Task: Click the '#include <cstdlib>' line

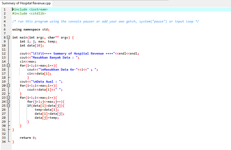Action: tap(29, 13)
